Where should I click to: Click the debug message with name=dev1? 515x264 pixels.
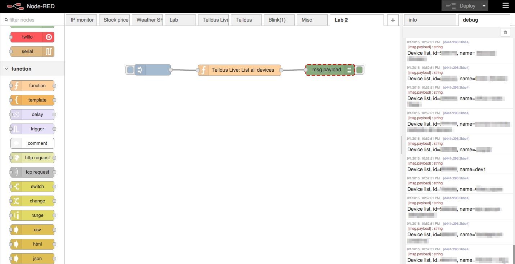(x=459, y=164)
